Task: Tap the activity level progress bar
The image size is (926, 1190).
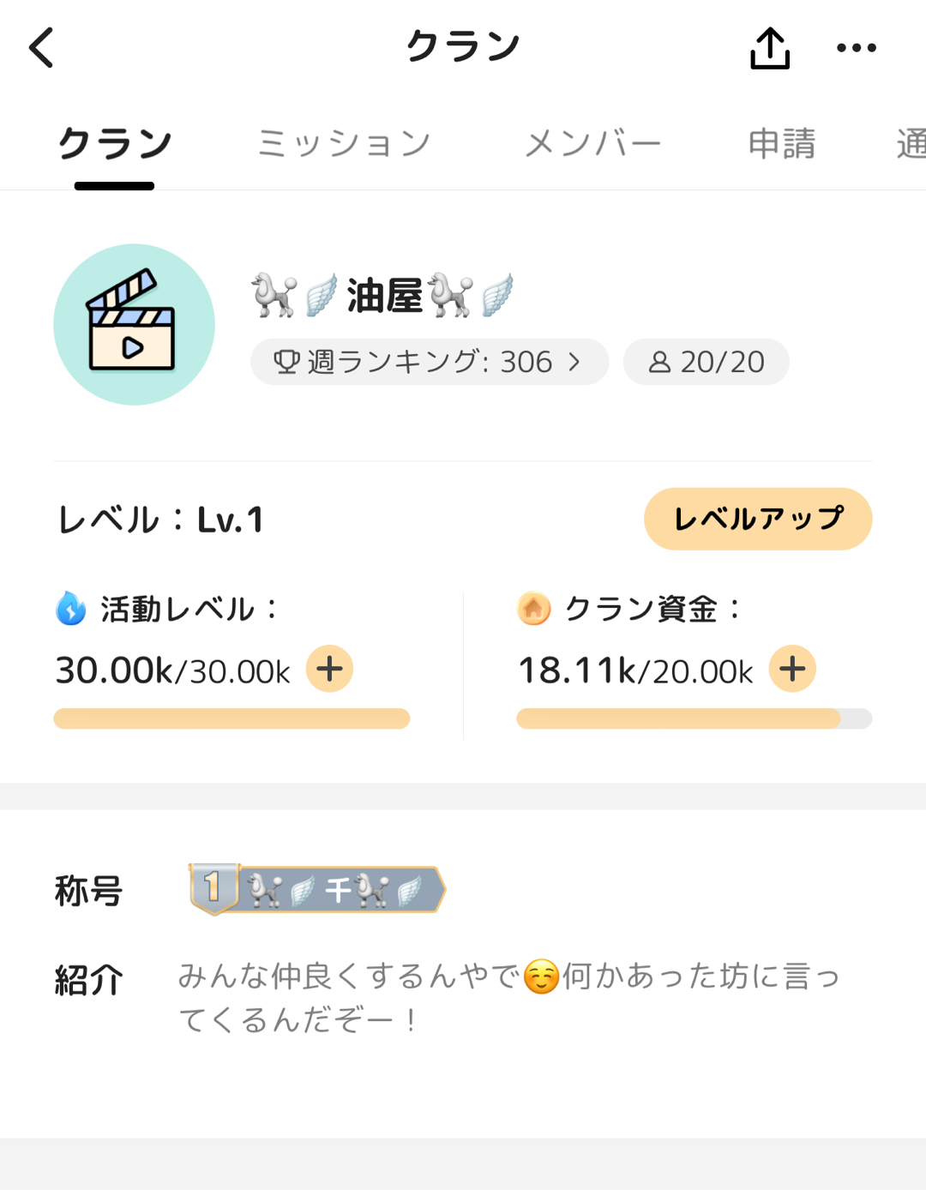Action: 231,718
